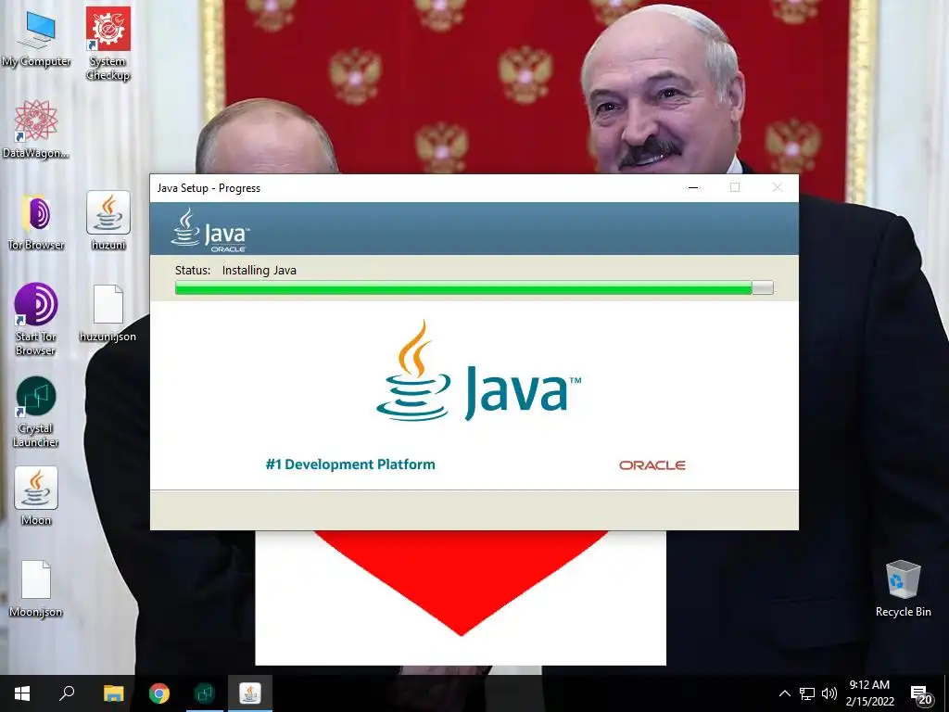Image resolution: width=949 pixels, height=712 pixels.
Task: Select the huzuni.json file
Action: point(108,313)
